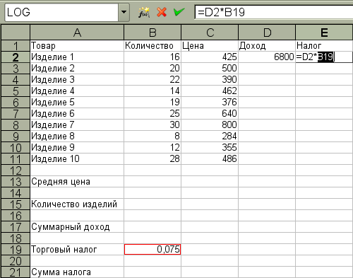Click price cell with value 486

(x=210, y=159)
